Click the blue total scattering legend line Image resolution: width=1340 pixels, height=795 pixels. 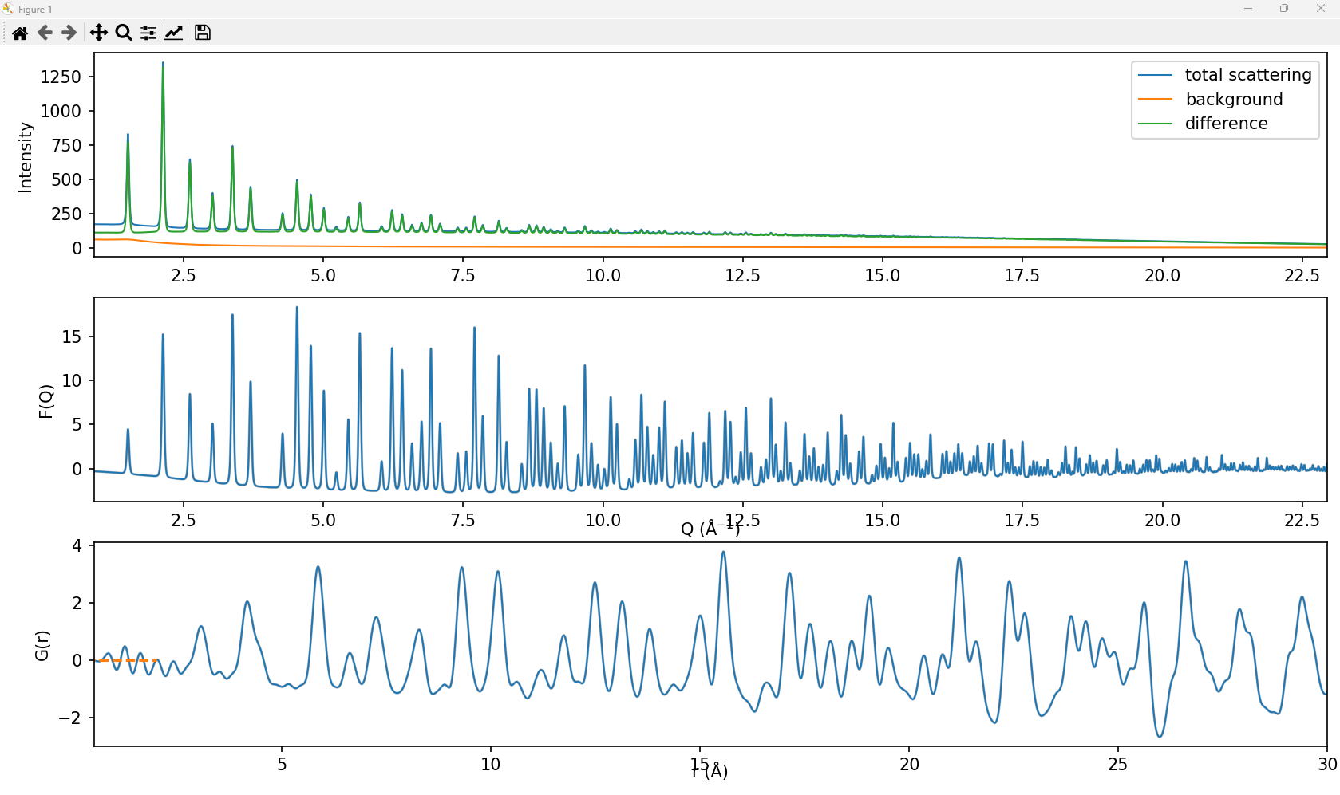[1155, 75]
